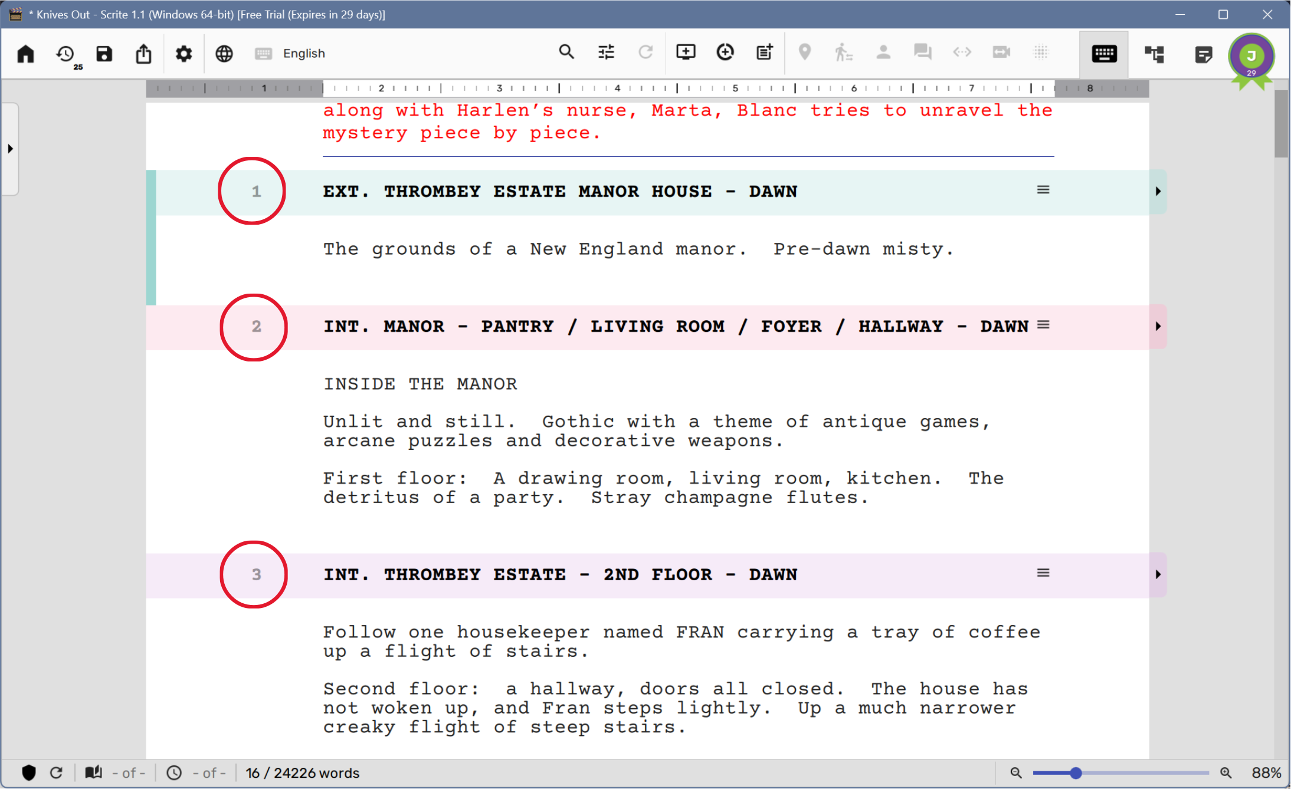
Task: Switch to Notebook tab
Action: pyautogui.click(x=1204, y=55)
